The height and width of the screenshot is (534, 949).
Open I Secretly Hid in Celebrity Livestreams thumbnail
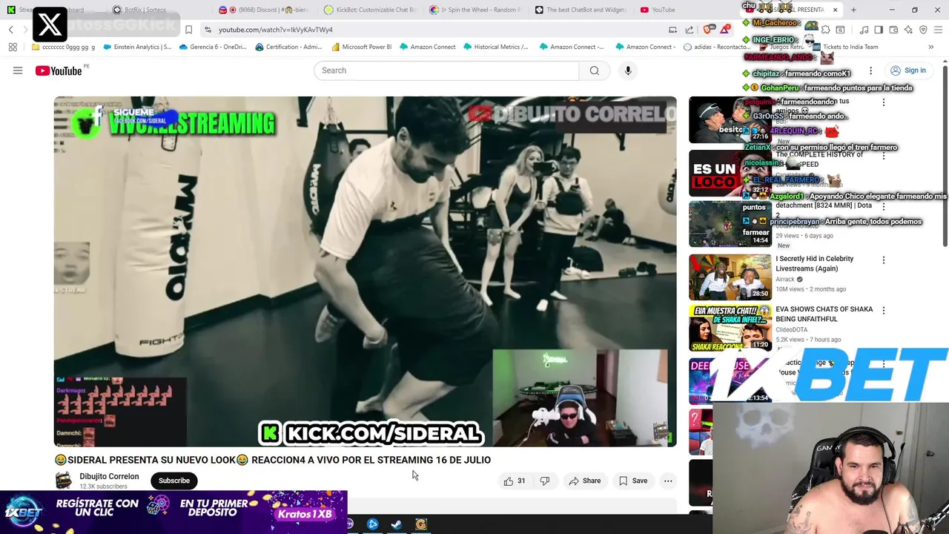(x=730, y=277)
